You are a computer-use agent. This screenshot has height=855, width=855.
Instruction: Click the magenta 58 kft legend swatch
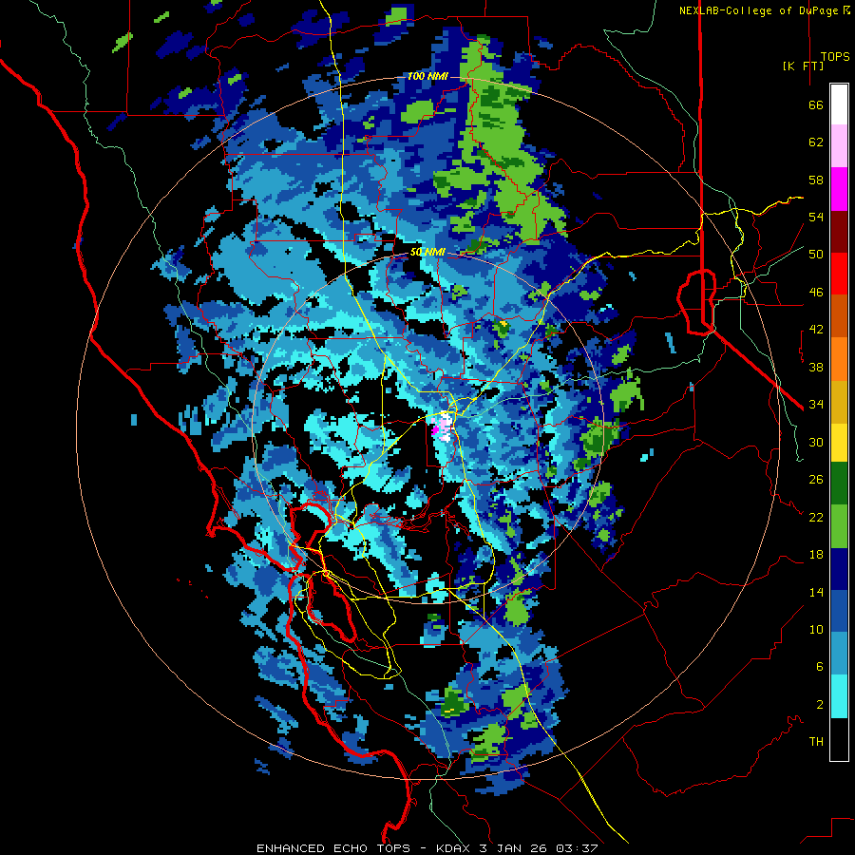(x=839, y=189)
